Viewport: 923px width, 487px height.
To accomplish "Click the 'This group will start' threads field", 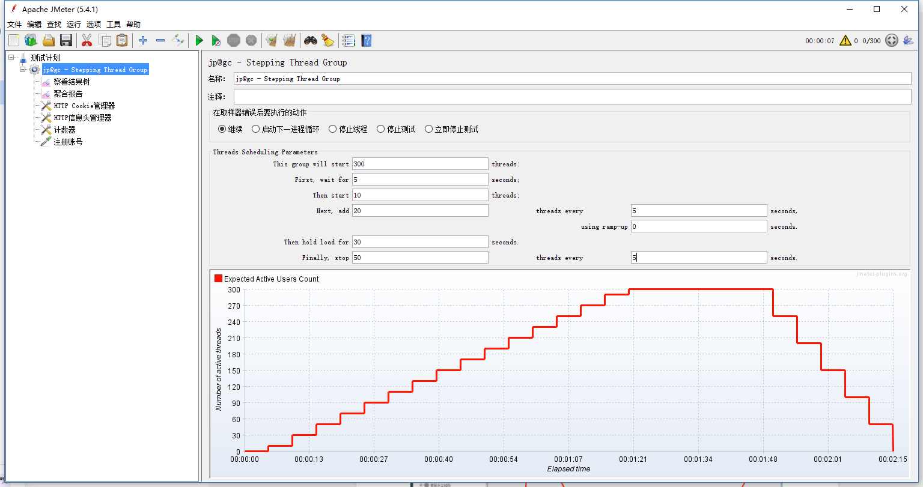I will 420,164.
